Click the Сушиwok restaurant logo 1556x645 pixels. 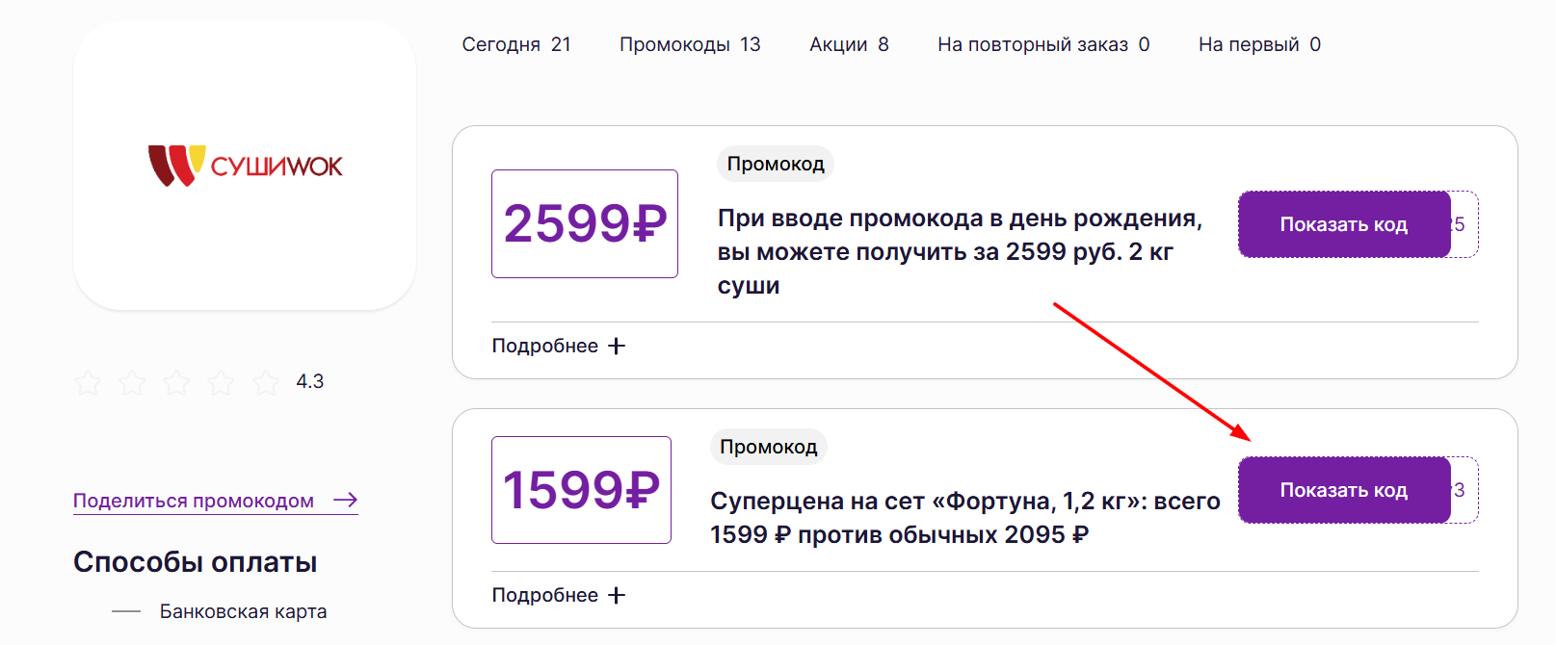click(244, 166)
